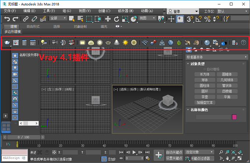Click the V-Ray sun light icon
The width and height of the screenshot is (250, 163).
tap(125, 43)
